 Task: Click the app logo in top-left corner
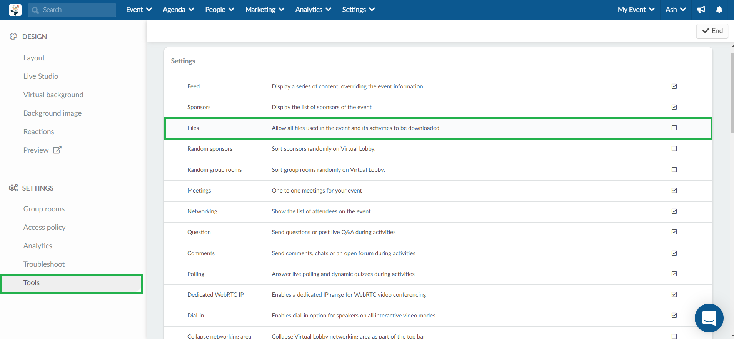[15, 10]
